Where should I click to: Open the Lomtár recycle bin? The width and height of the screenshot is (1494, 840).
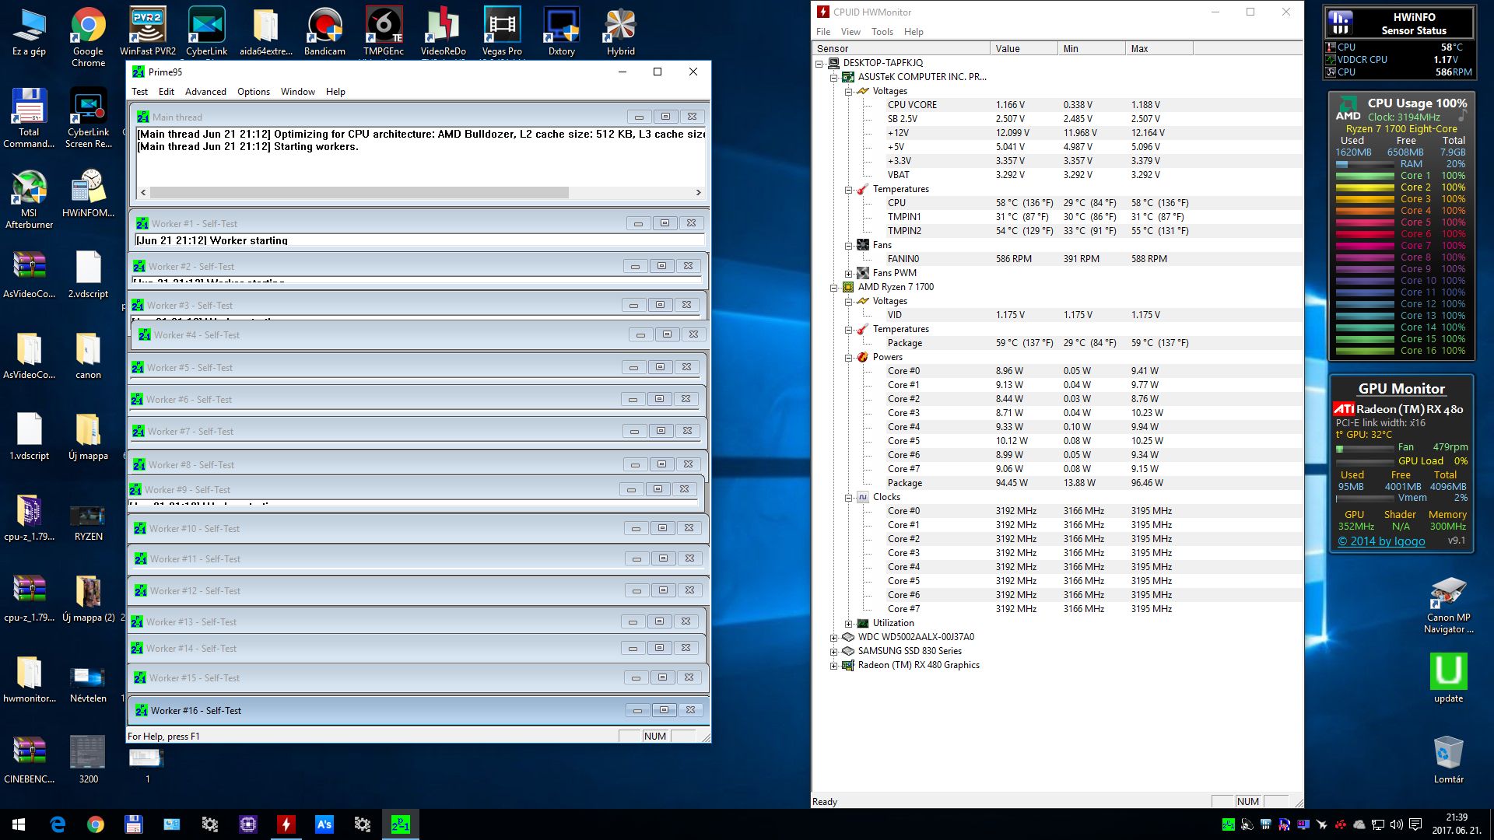[1448, 758]
